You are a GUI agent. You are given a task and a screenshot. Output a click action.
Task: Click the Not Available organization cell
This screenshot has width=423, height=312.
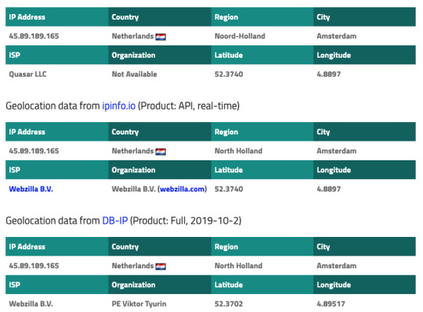(135, 74)
